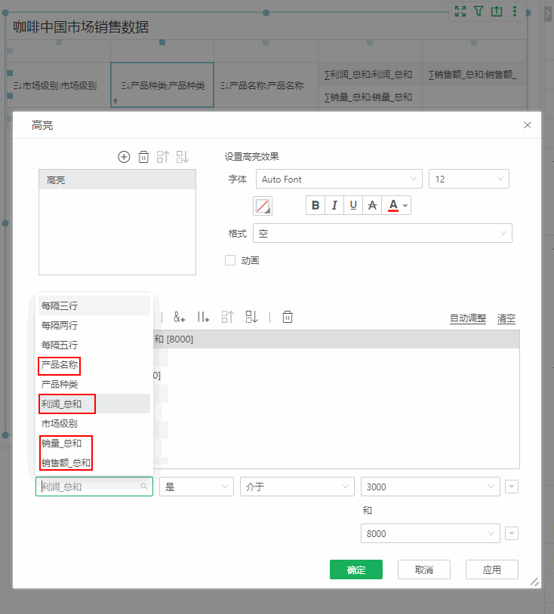This screenshot has width=554, height=614.
Task: Click the 产品名称 cell in the background table
Action: coord(266,85)
